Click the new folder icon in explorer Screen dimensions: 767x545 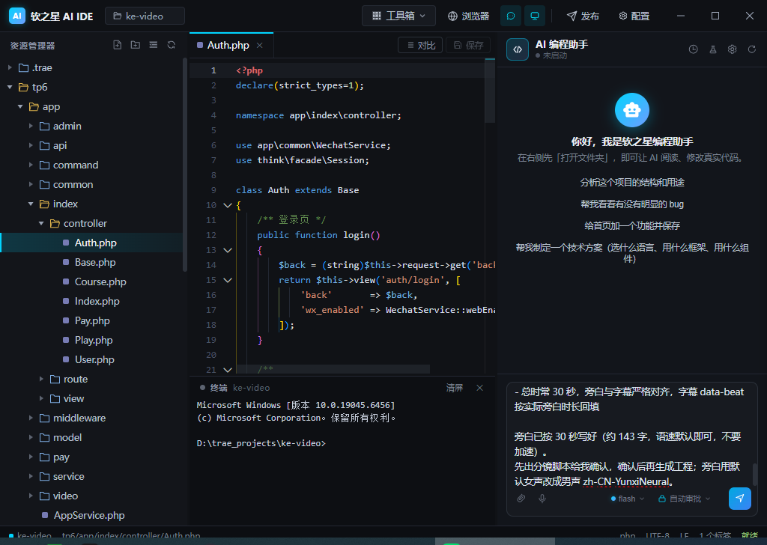136,45
